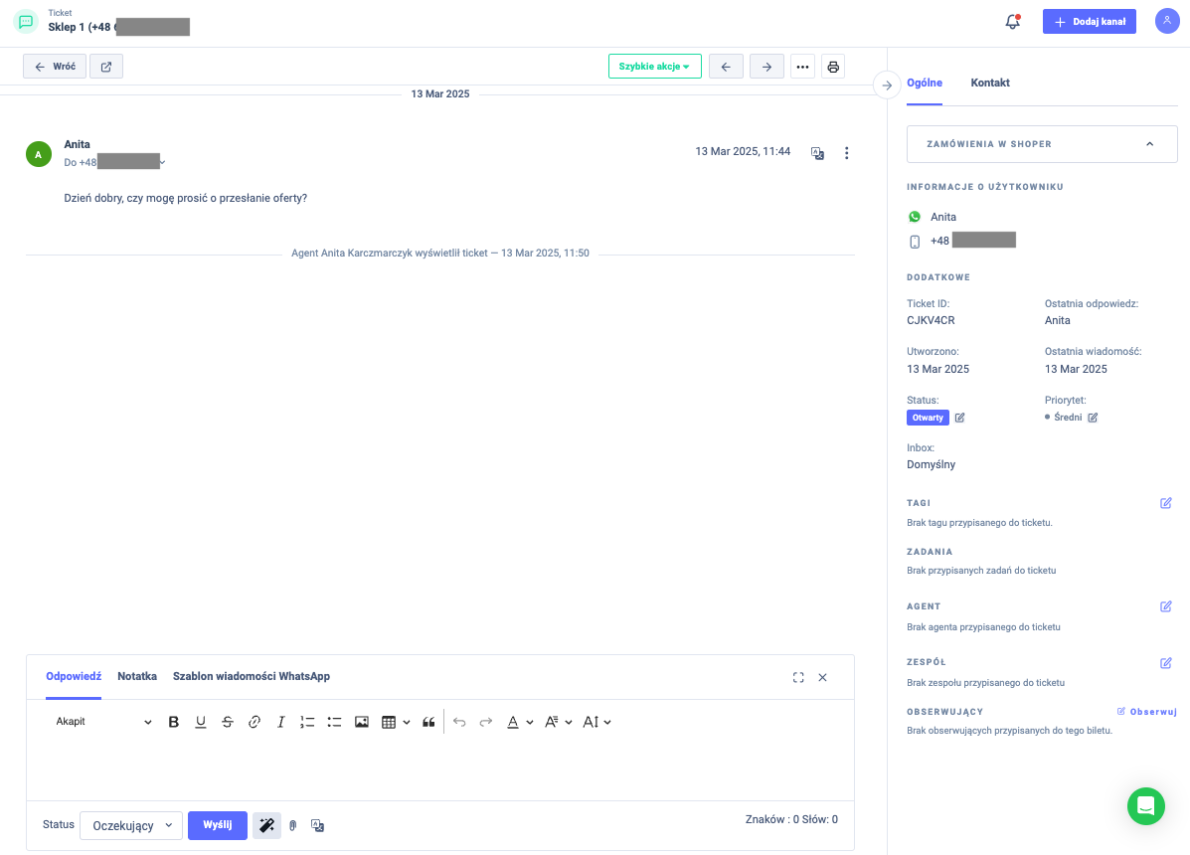Attach a file with paperclip icon

point(293,825)
